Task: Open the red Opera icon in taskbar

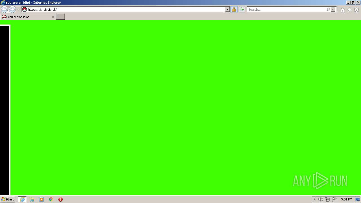Action: coord(60,199)
